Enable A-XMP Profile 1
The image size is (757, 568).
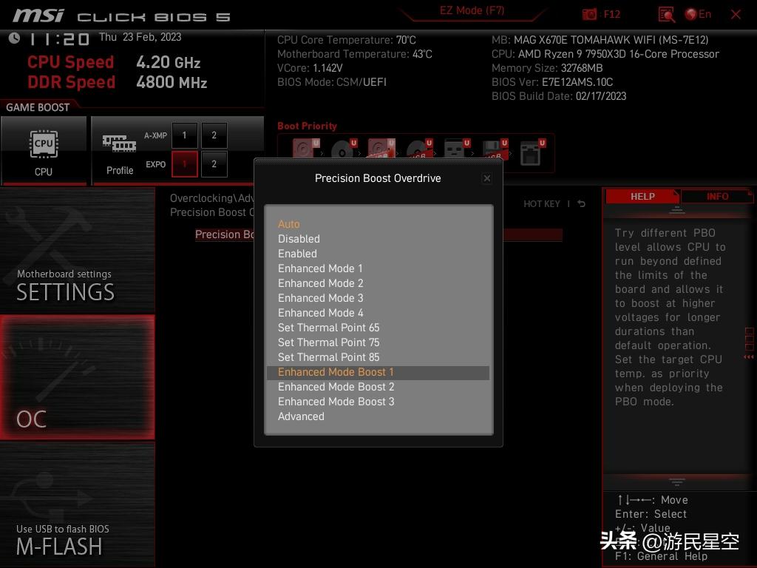coord(184,135)
